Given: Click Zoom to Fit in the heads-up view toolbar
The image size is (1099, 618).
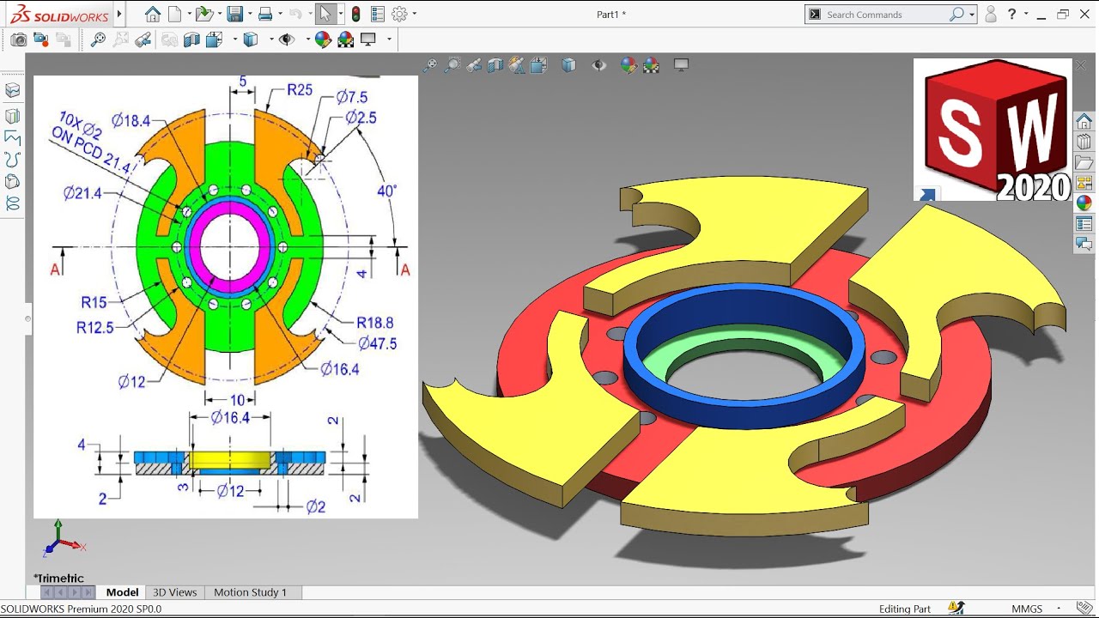Looking at the screenshot, I should tap(429, 65).
